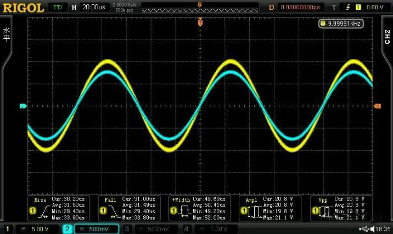Click the orange trigger position marker atop grid
The width and height of the screenshot is (393, 234).
point(200,22)
